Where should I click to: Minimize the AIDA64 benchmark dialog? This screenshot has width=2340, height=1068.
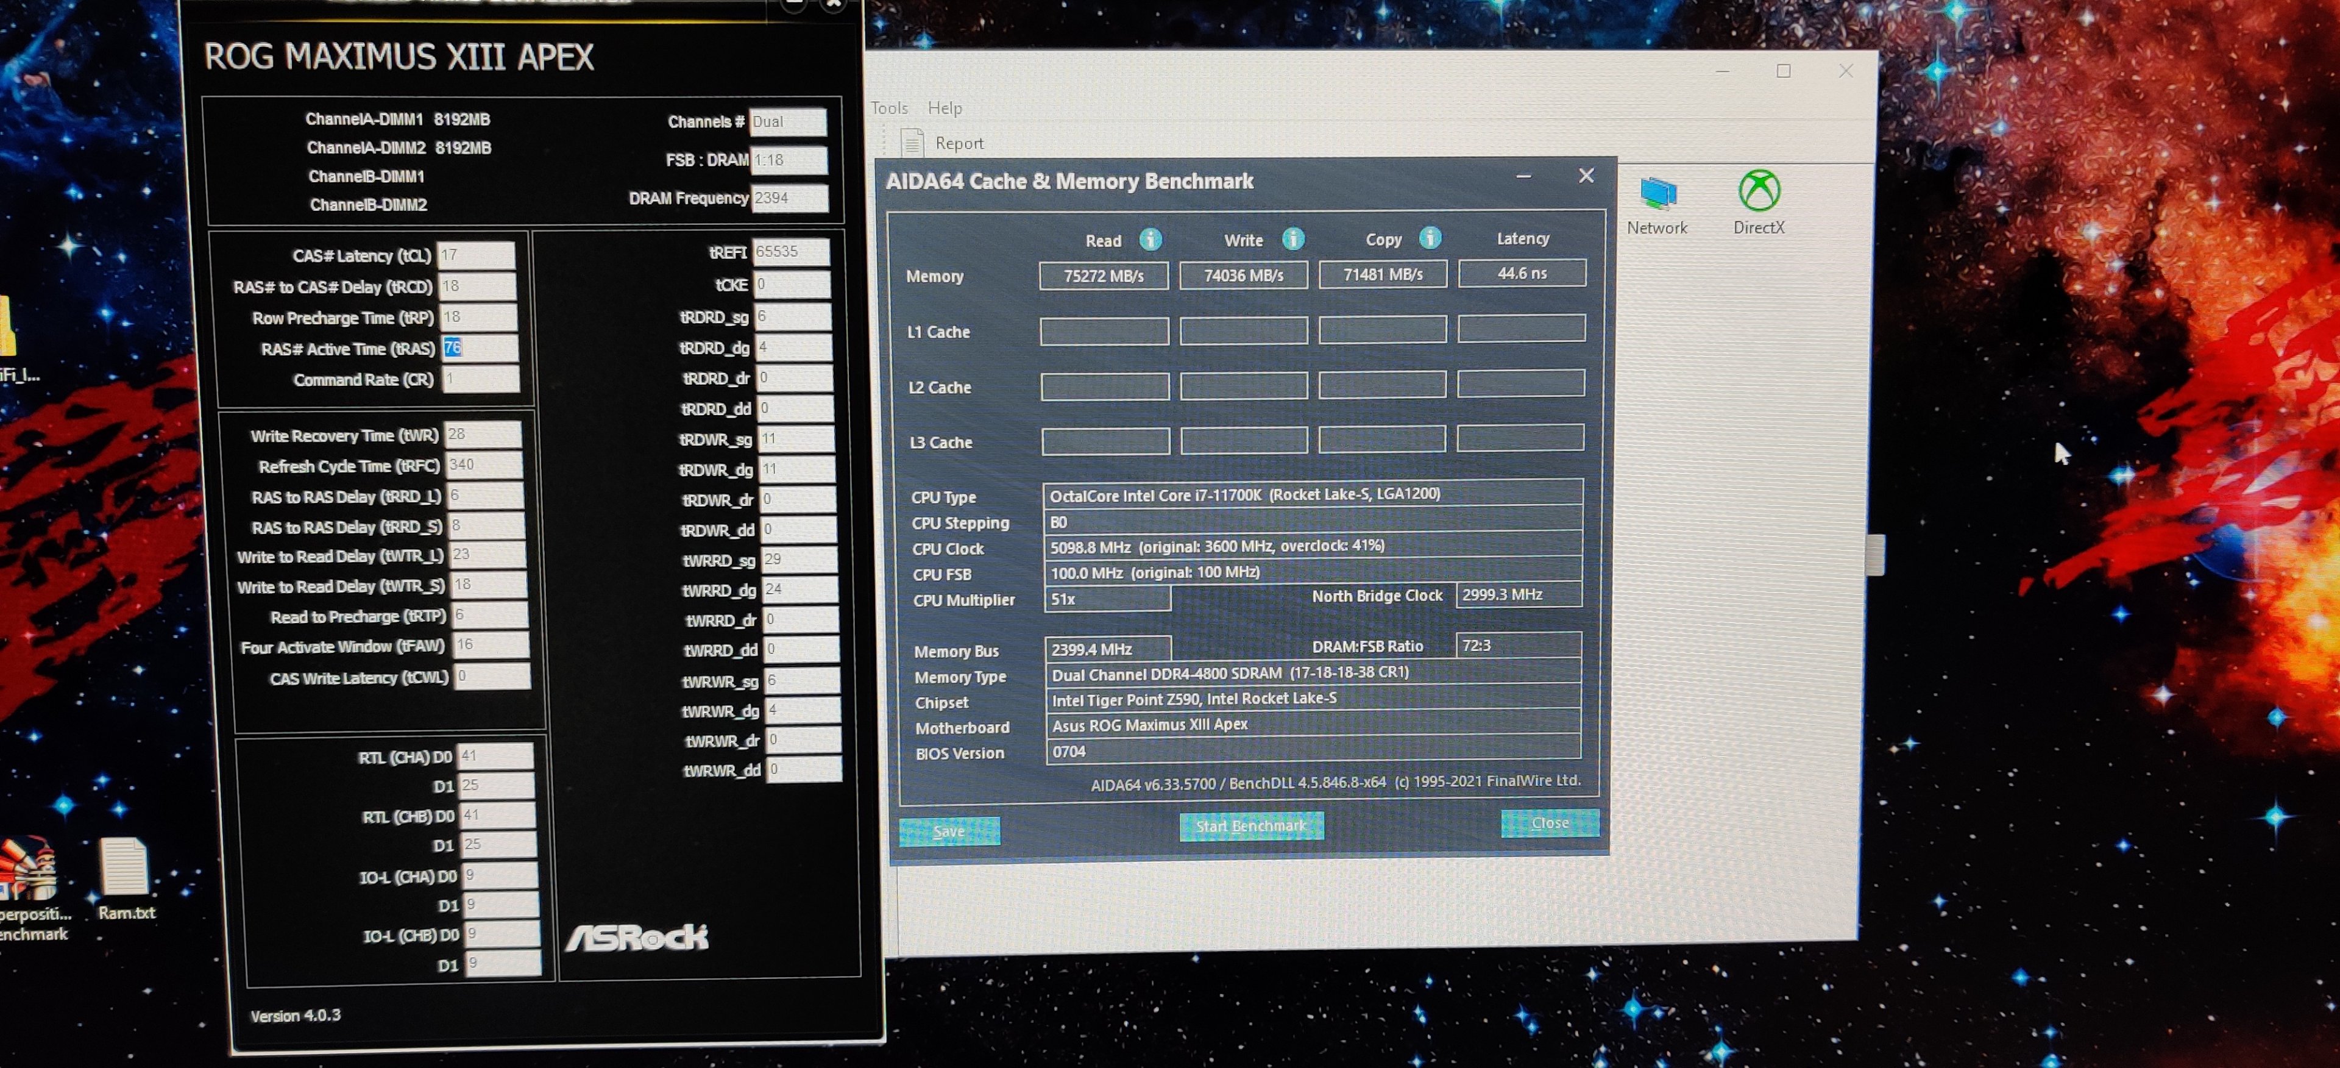1523,176
